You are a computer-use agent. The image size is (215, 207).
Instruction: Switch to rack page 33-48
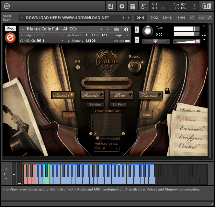click(x=167, y=18)
